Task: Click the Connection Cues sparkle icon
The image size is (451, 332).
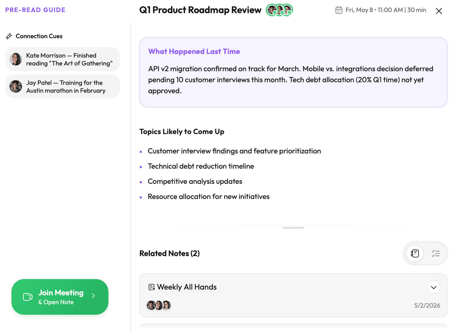Action: point(9,36)
